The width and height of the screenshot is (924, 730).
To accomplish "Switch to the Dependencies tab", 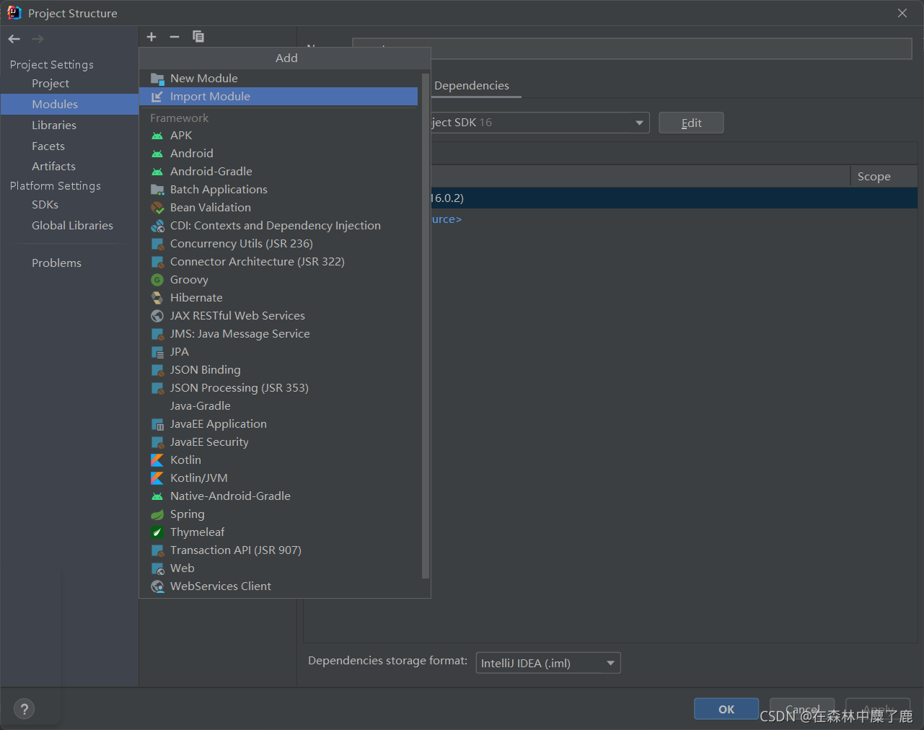I will (x=472, y=85).
